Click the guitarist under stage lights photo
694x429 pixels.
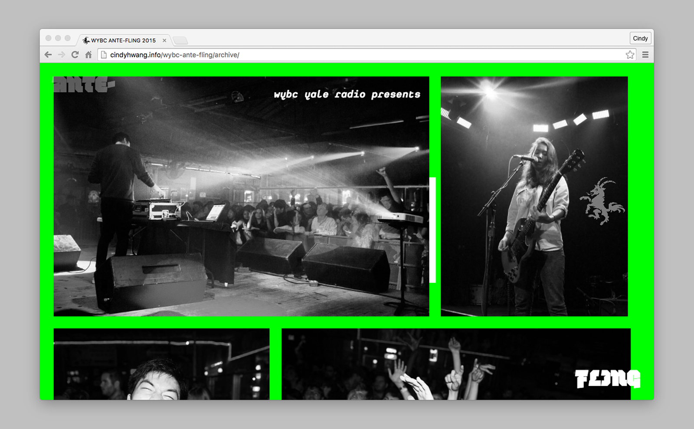[x=534, y=195]
